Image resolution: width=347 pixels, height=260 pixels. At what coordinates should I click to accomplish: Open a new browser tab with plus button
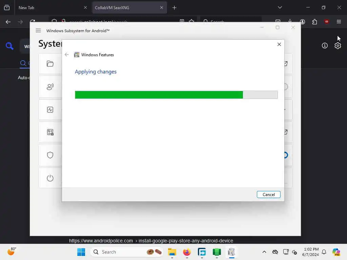coord(174,8)
